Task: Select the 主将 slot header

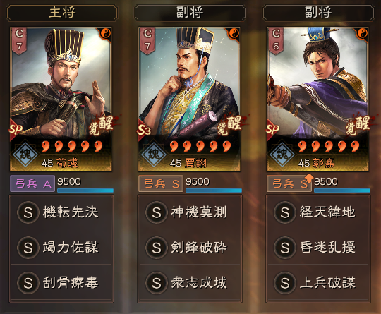Action: click(62, 13)
